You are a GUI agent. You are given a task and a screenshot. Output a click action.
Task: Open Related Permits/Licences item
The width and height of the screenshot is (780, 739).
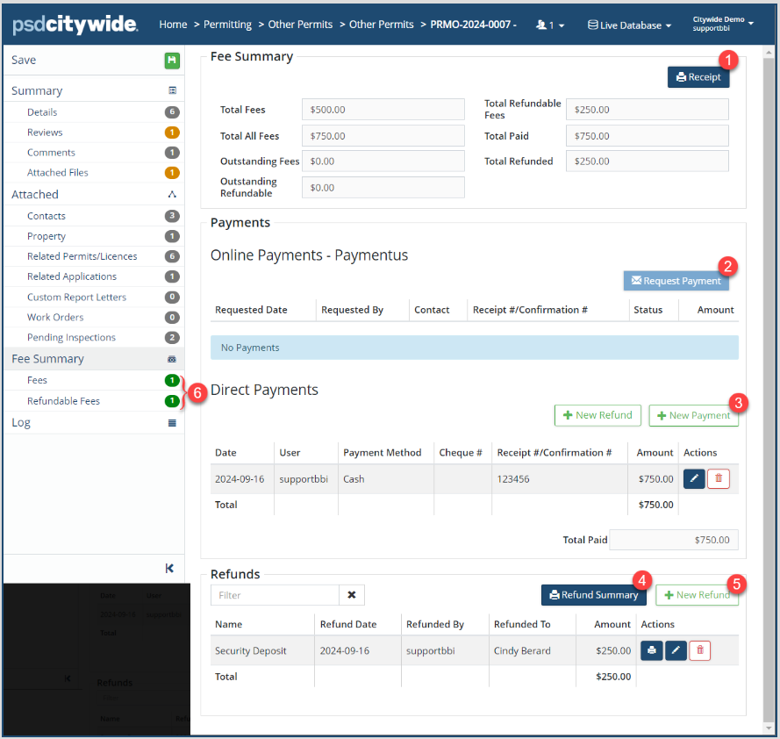click(82, 256)
